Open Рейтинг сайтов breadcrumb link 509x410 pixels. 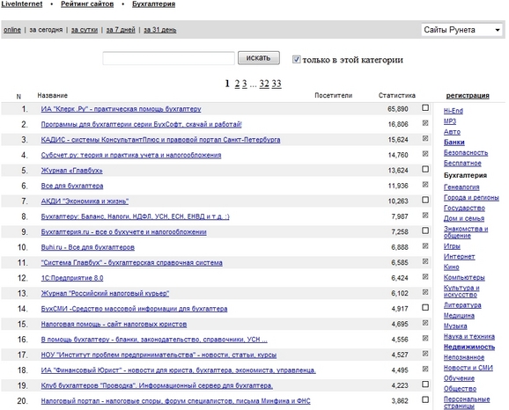pos(87,4)
